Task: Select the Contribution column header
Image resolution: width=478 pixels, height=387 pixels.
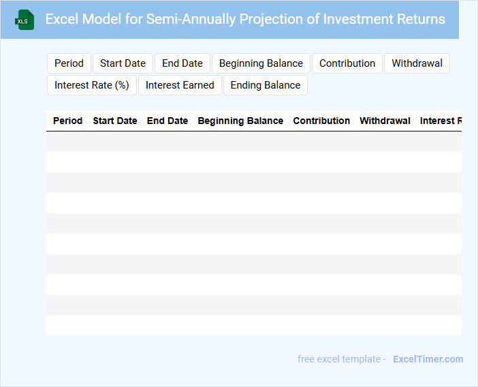Action: point(321,121)
